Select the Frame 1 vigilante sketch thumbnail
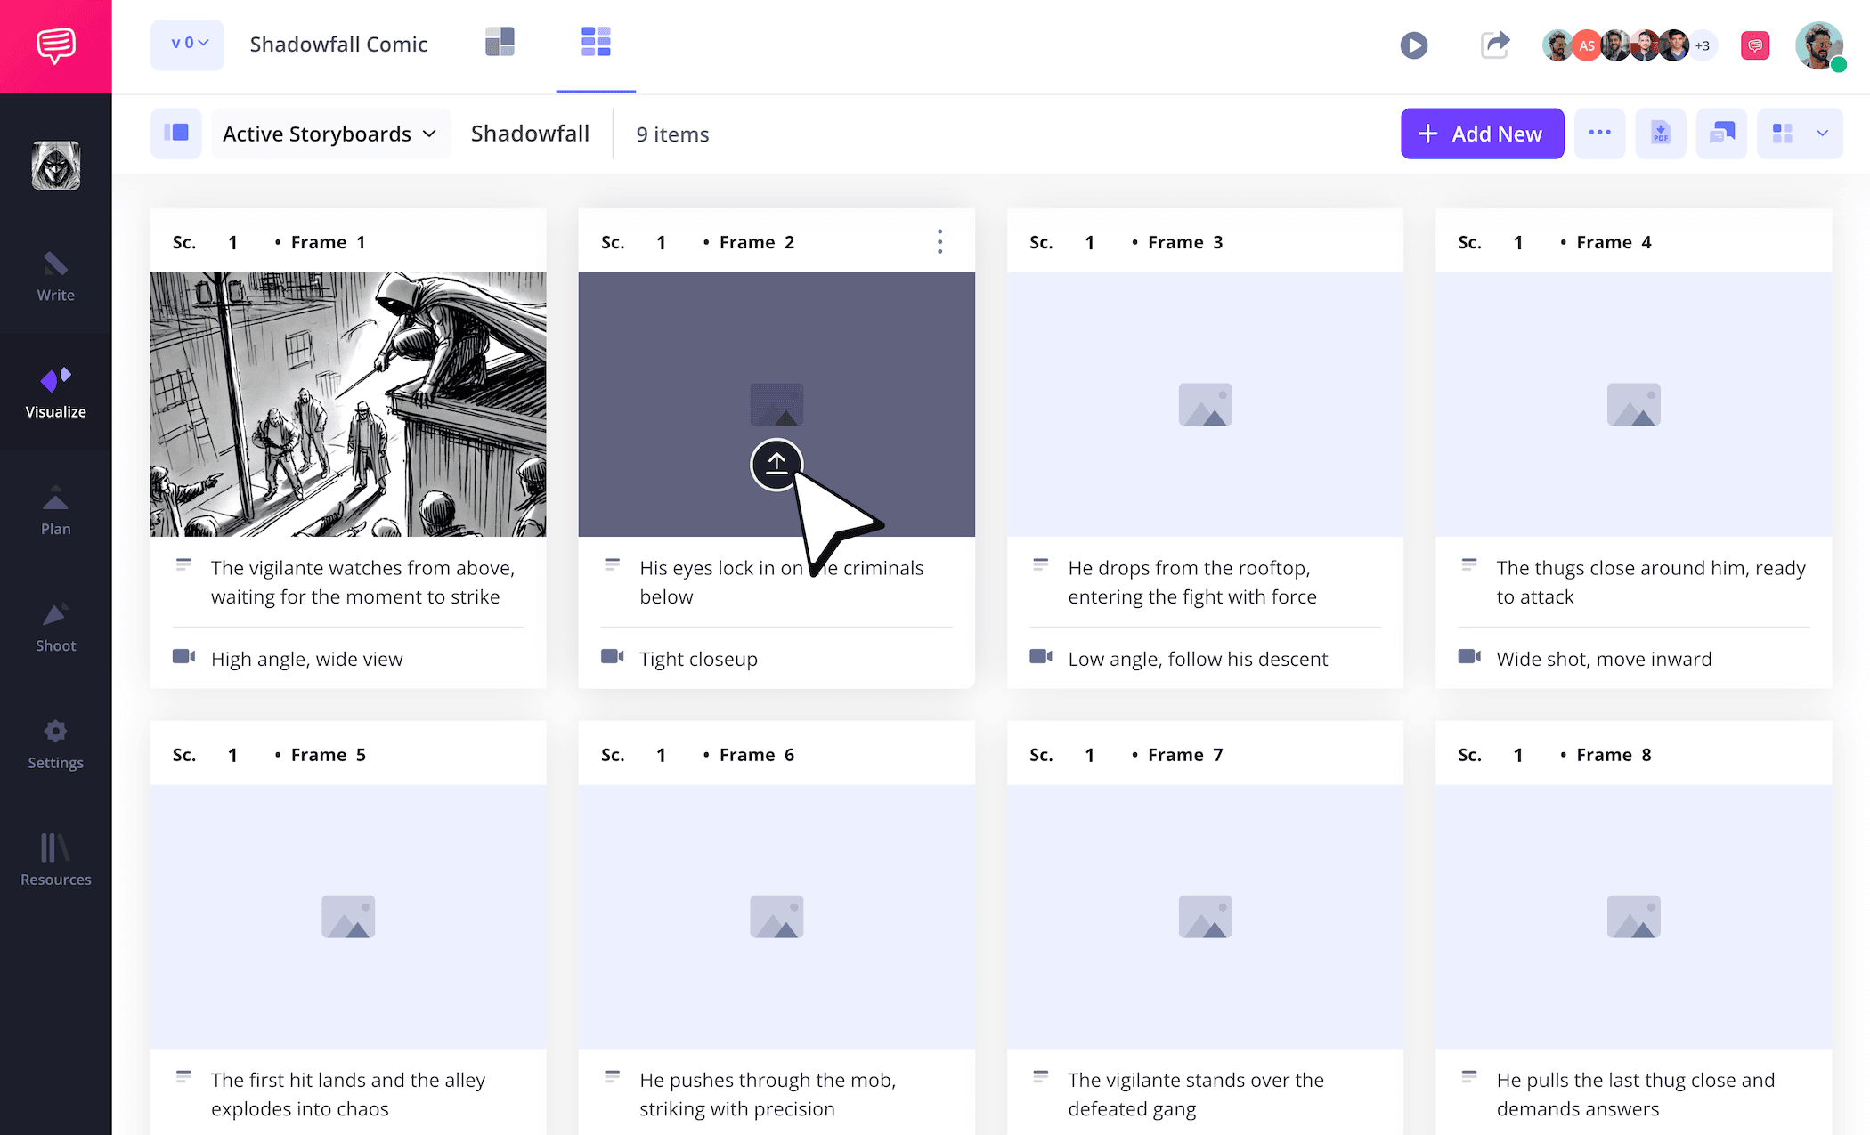This screenshot has height=1135, width=1870. coord(348,404)
